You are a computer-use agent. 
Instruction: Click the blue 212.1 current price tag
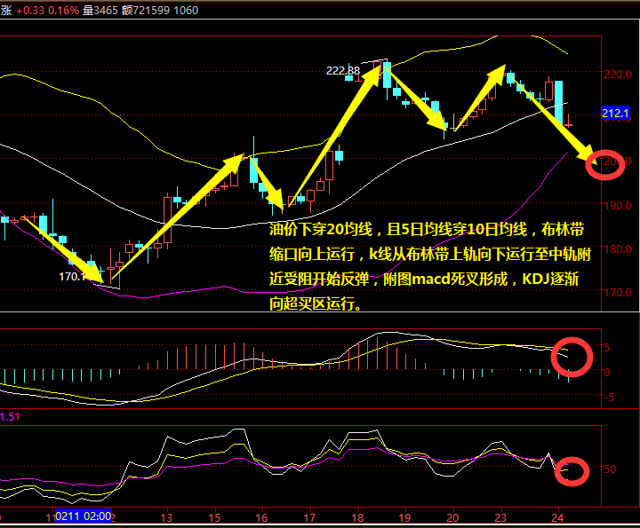point(616,114)
